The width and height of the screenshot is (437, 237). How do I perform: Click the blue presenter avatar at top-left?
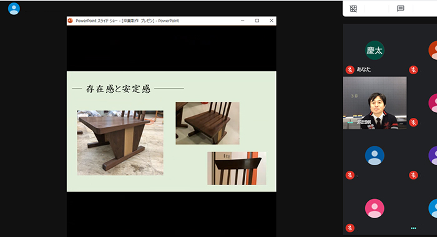point(14,9)
